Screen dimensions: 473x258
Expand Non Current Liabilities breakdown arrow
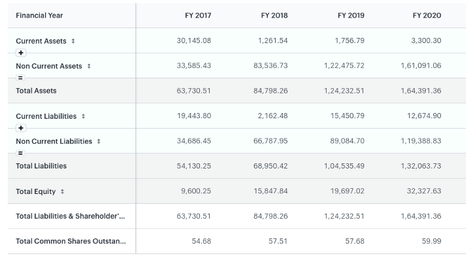pos(99,141)
